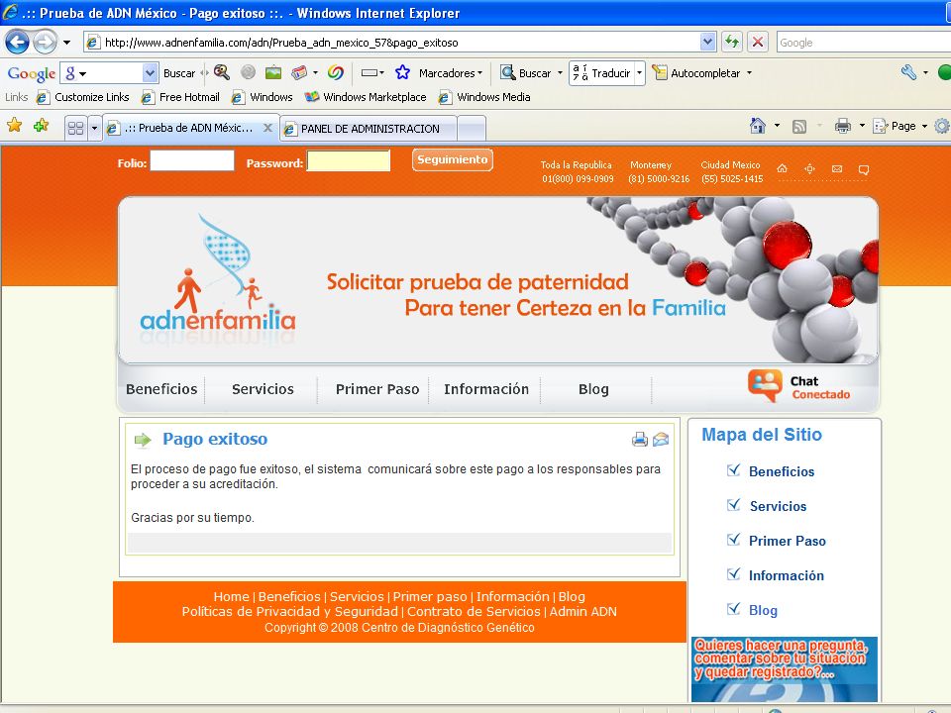The image size is (951, 713).
Task: Click the Folio input field
Action: [191, 160]
